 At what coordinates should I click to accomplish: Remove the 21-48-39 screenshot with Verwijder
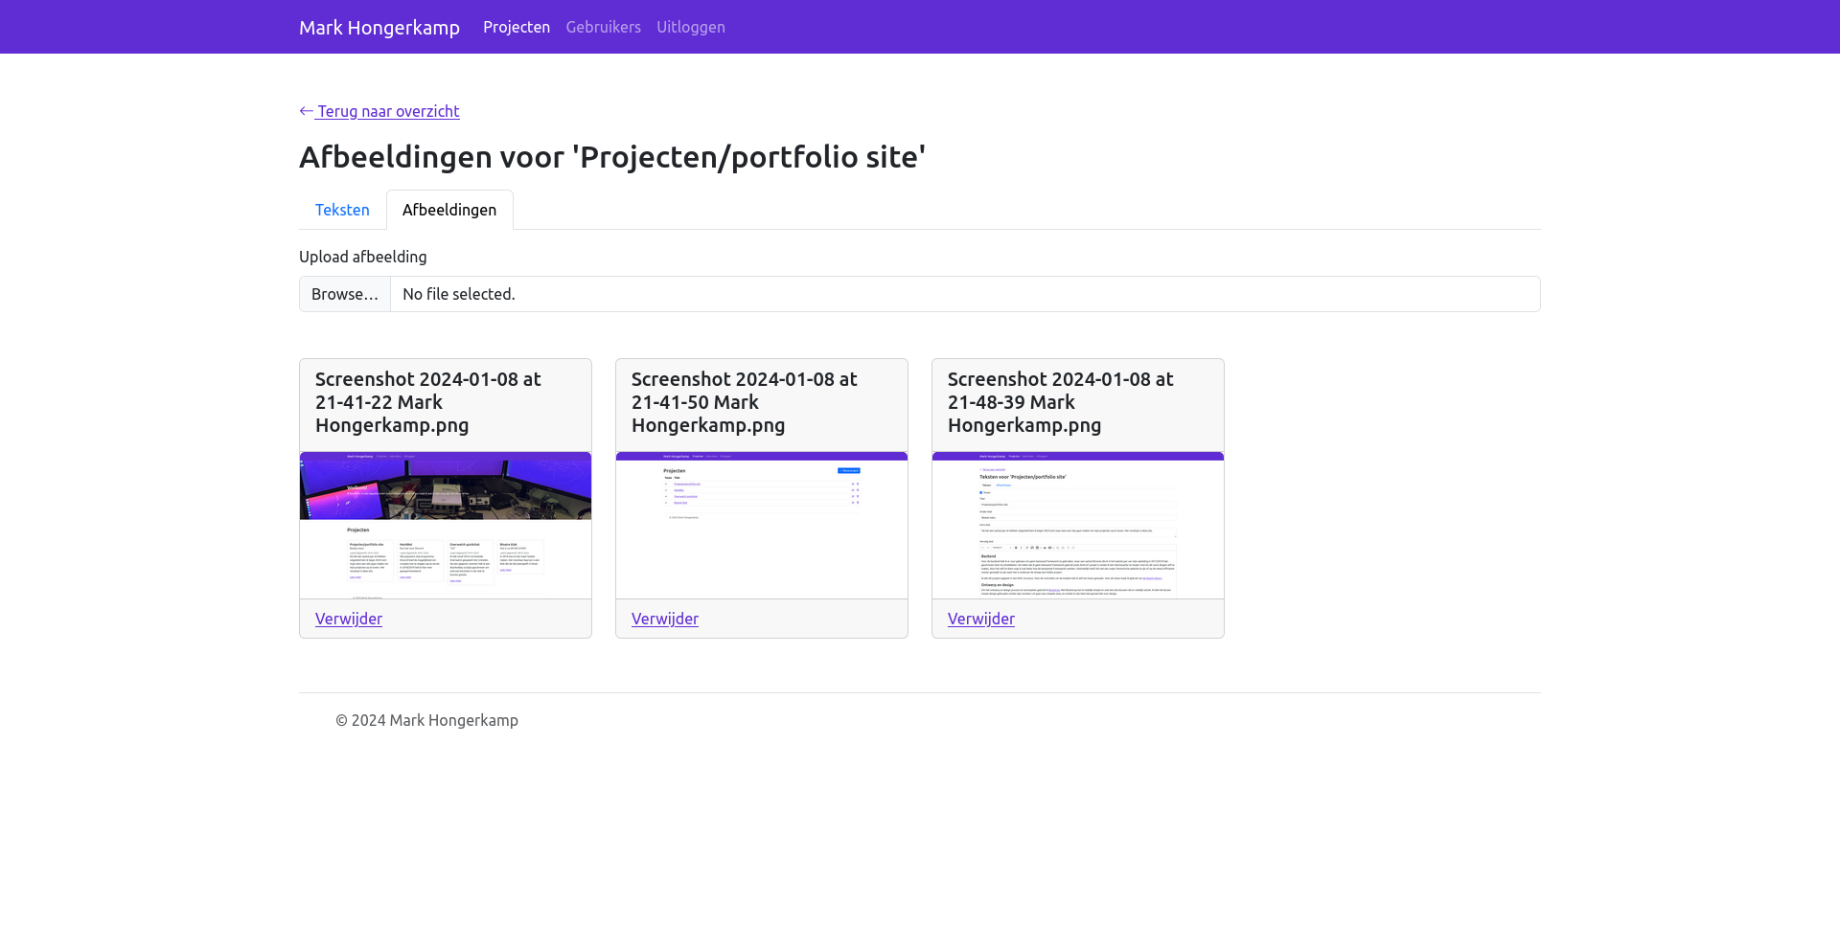[981, 619]
